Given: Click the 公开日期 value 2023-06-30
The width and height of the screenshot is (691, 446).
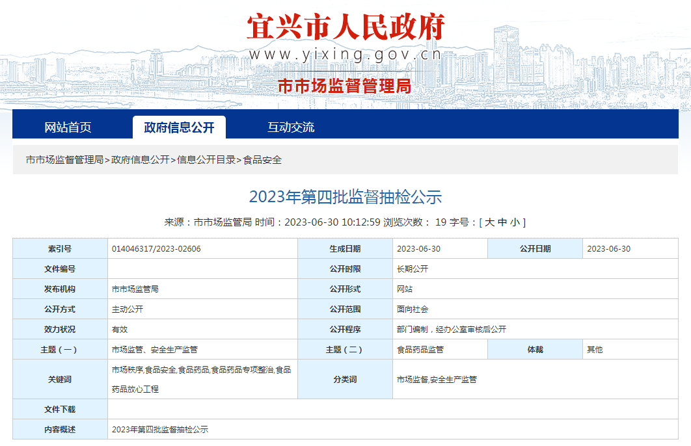Looking at the screenshot, I should pos(608,249).
